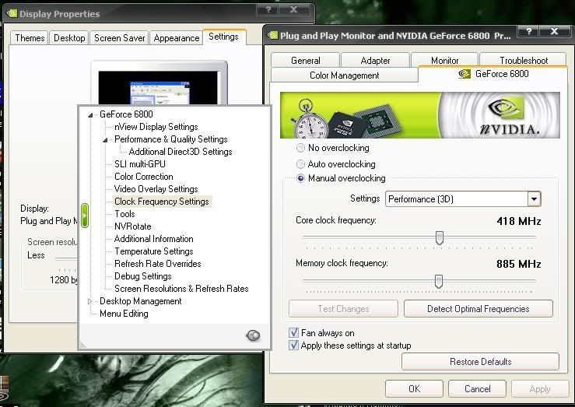Screen dimensions: 575x407
Task: Open the Appearance tab in Display Properties
Action: tap(177, 38)
